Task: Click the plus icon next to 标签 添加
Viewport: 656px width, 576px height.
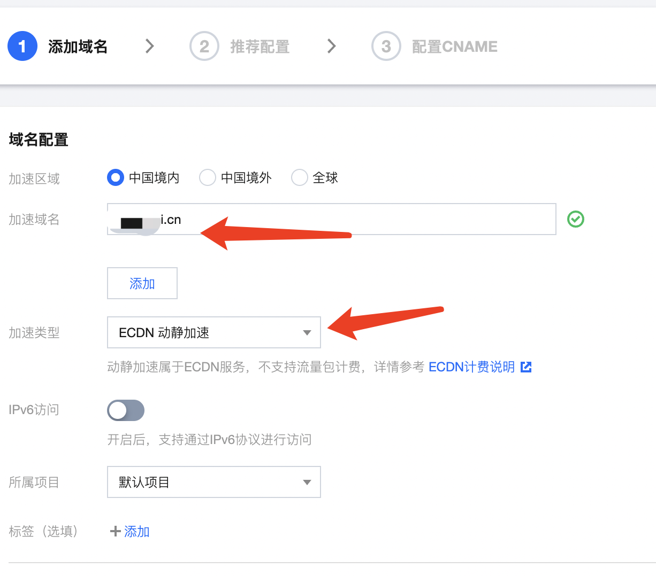Action: point(115,531)
